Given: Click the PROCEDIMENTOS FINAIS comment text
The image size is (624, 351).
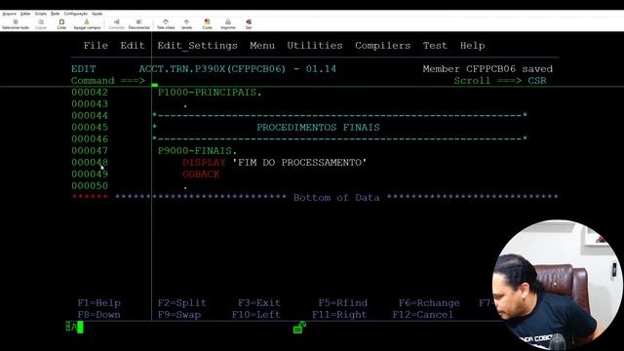Looking at the screenshot, I should [318, 128].
